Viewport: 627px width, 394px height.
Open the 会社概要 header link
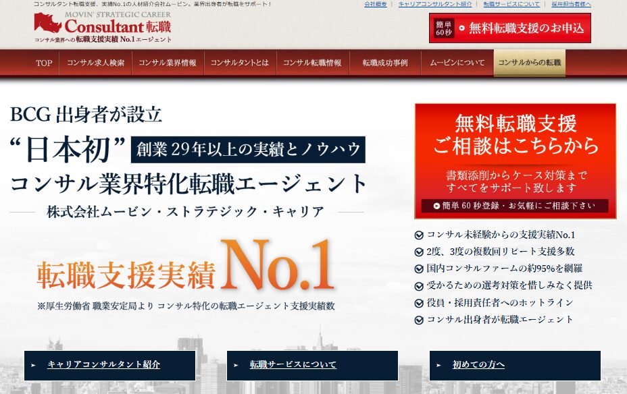(376, 4)
